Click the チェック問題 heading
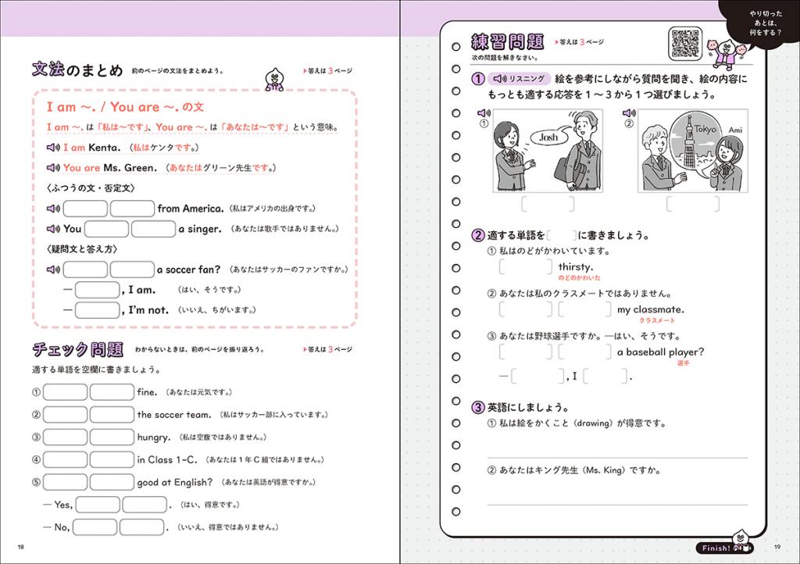This screenshot has height=564, width=800. [77, 349]
